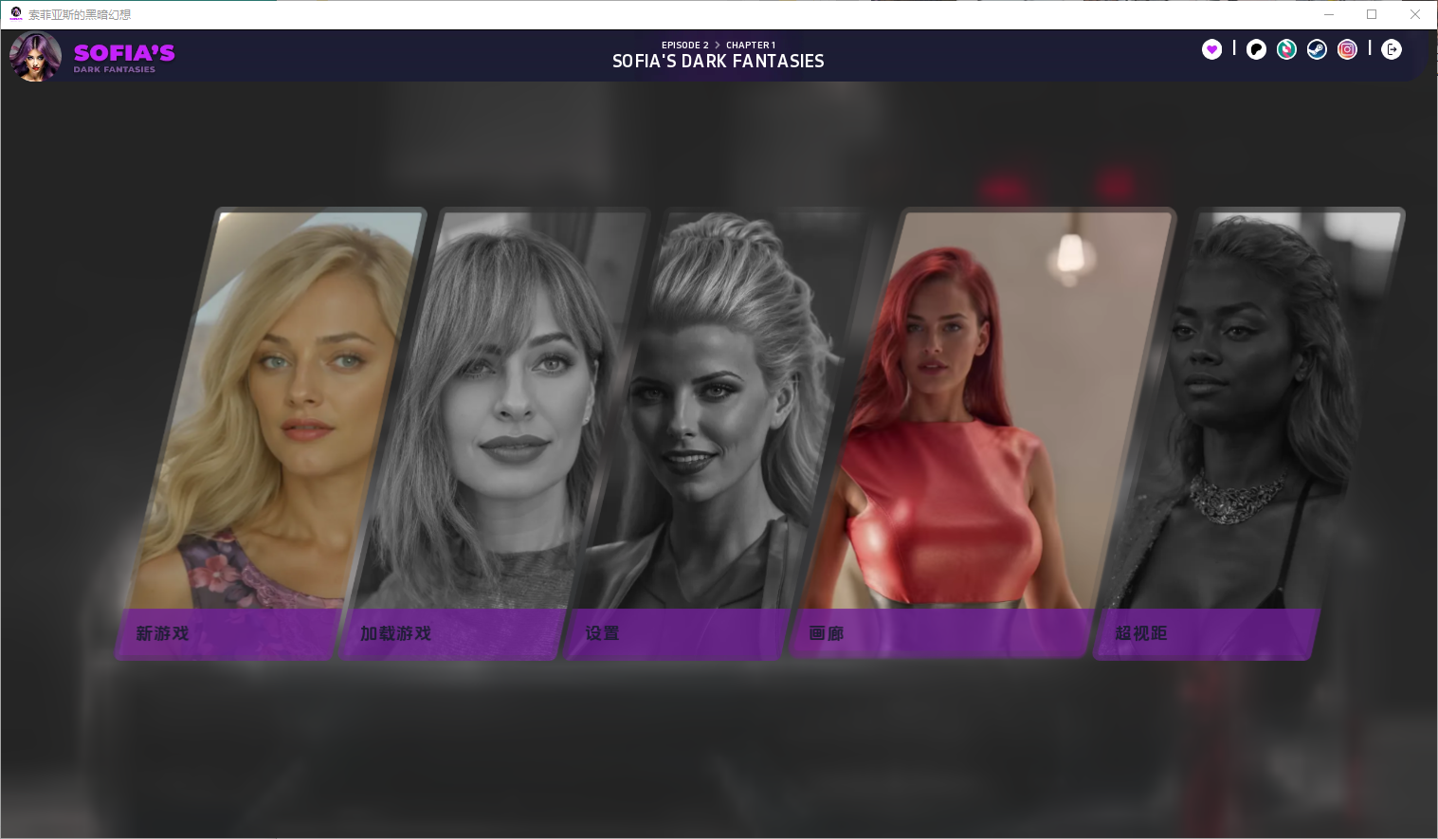This screenshot has height=839, width=1438.
Task: Open the 画廊 gallery label
Action: (827, 633)
